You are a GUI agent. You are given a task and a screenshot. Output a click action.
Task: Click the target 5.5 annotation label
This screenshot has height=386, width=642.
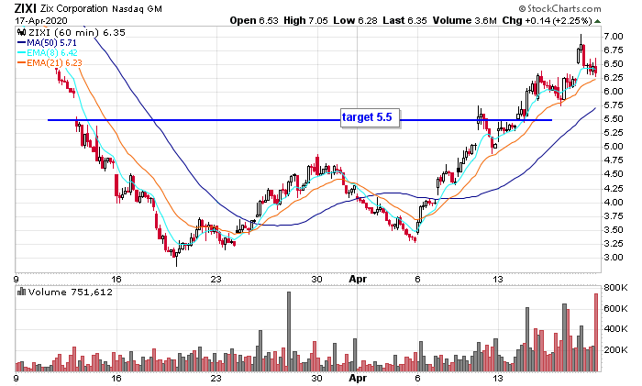tap(370, 118)
